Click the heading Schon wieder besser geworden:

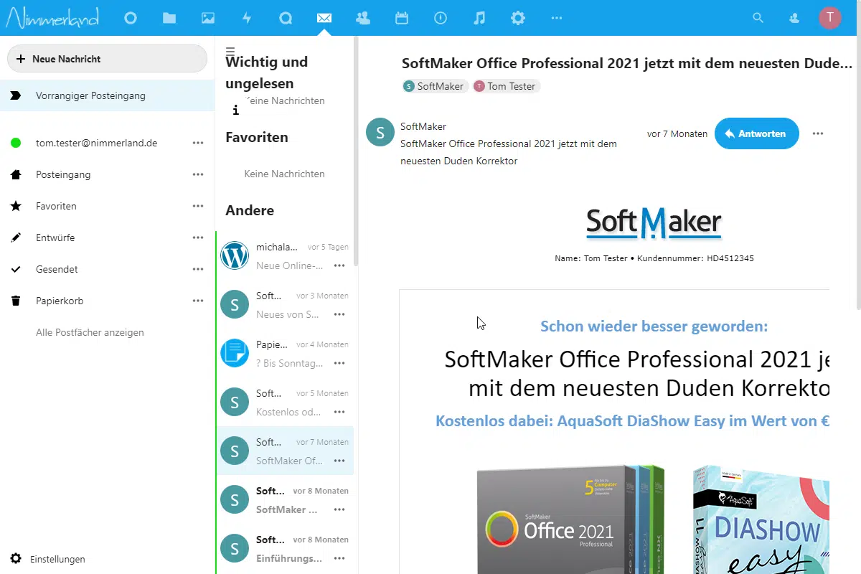pyautogui.click(x=654, y=326)
